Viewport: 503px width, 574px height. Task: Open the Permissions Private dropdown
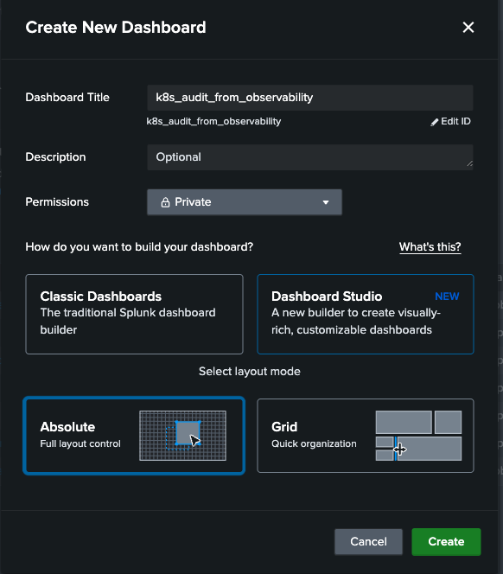[x=245, y=202]
